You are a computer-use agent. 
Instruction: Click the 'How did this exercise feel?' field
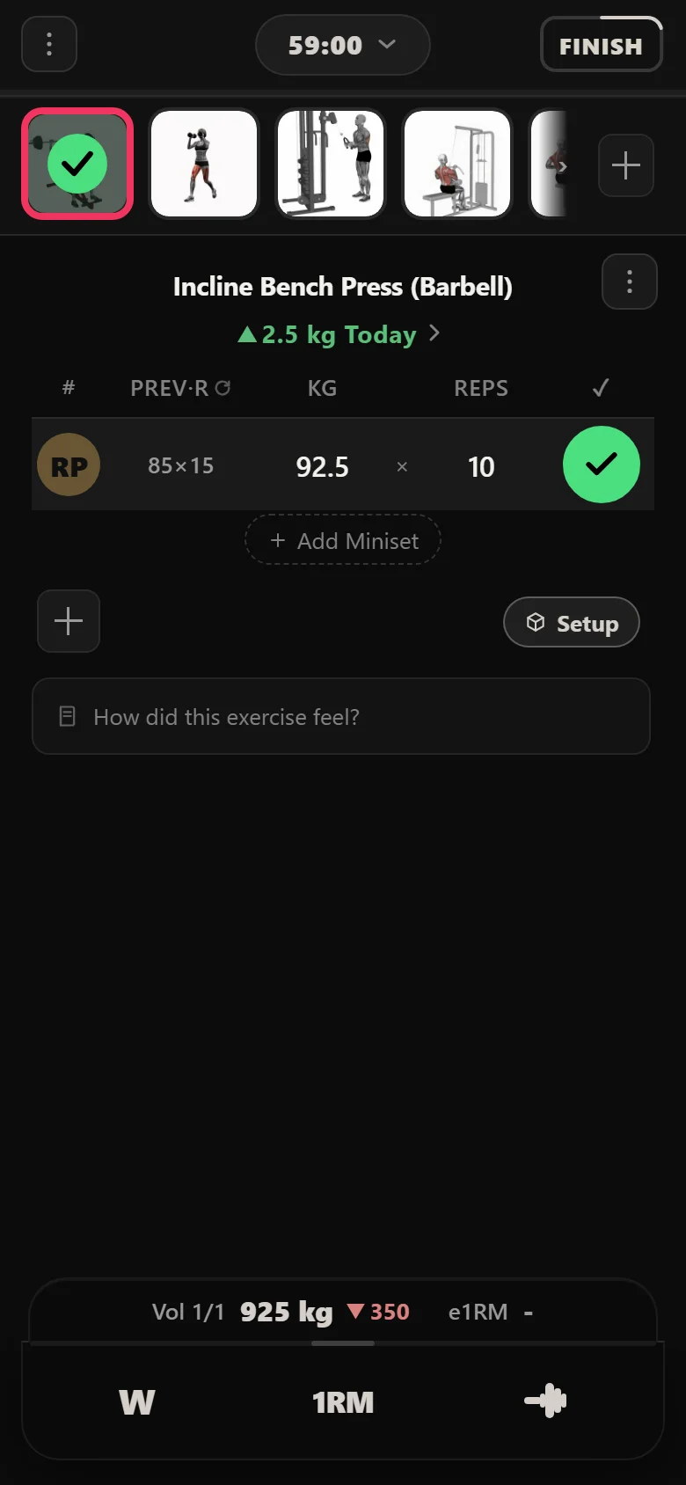[341, 716]
